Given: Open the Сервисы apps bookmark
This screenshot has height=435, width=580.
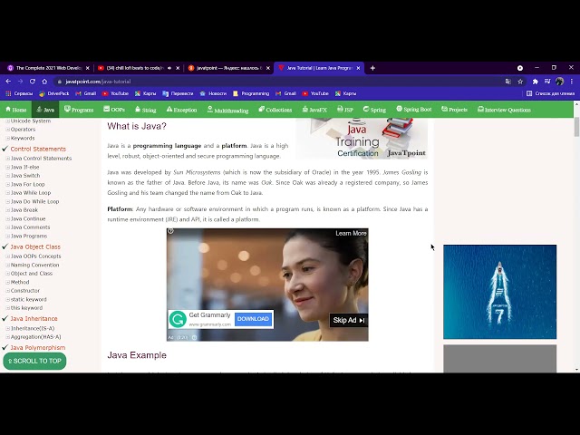Looking at the screenshot, I should [x=19, y=93].
